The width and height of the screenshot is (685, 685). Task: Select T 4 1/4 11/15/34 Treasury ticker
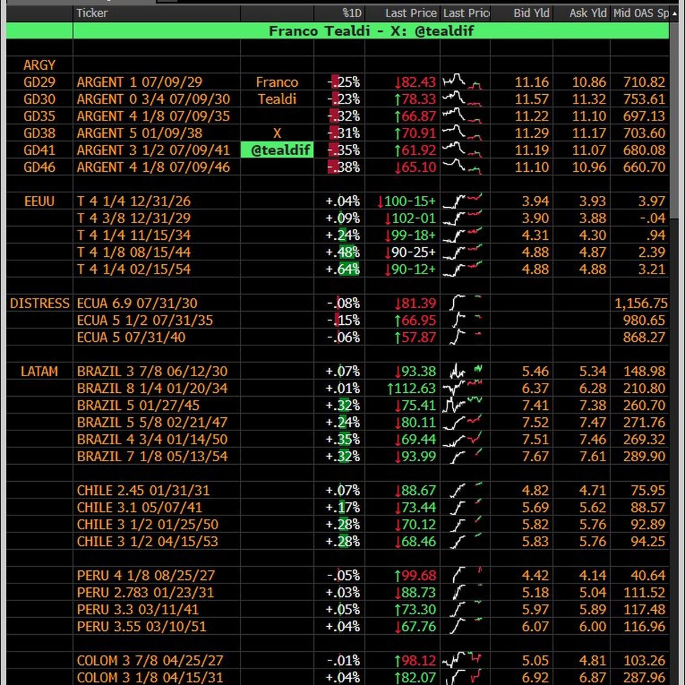click(x=134, y=235)
